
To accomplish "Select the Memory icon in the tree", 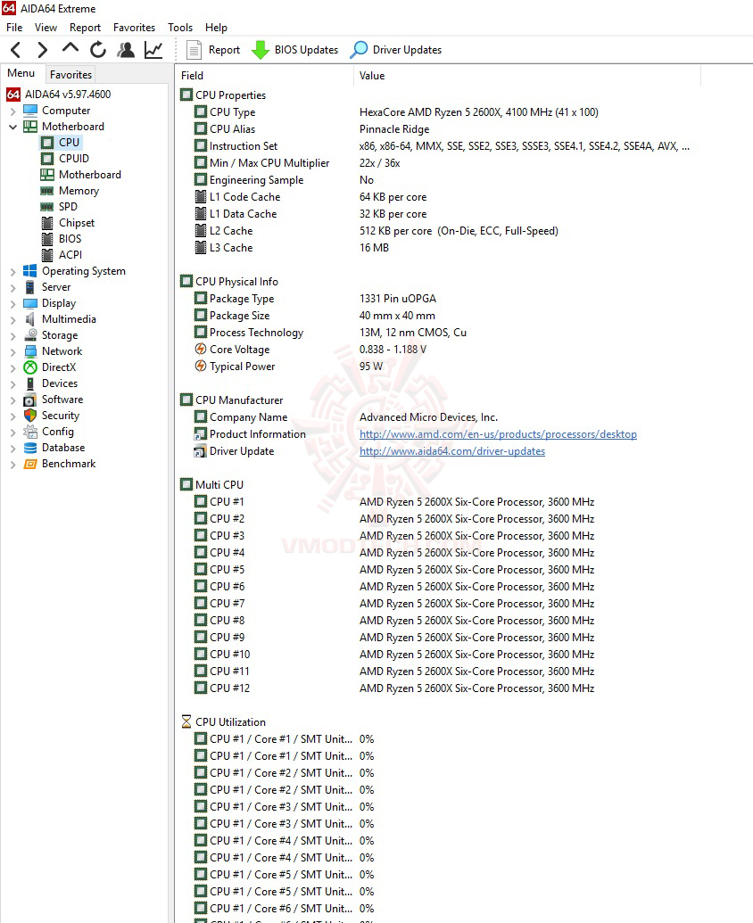I will click(47, 191).
